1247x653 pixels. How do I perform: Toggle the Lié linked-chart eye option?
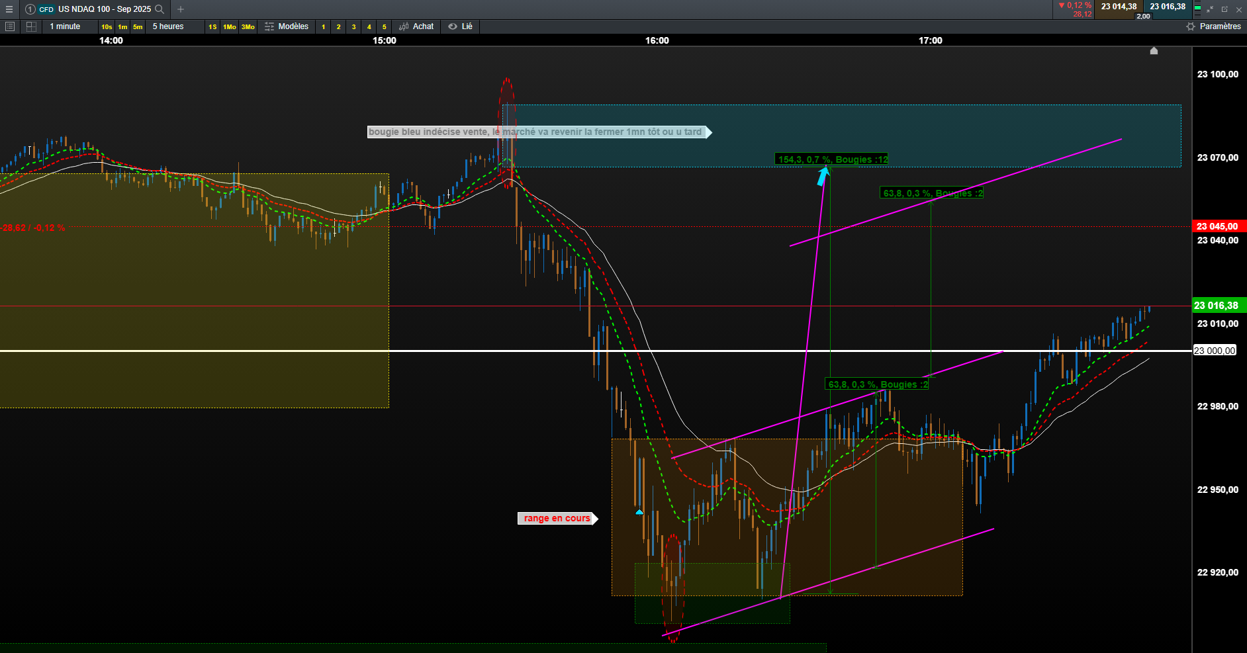click(461, 26)
